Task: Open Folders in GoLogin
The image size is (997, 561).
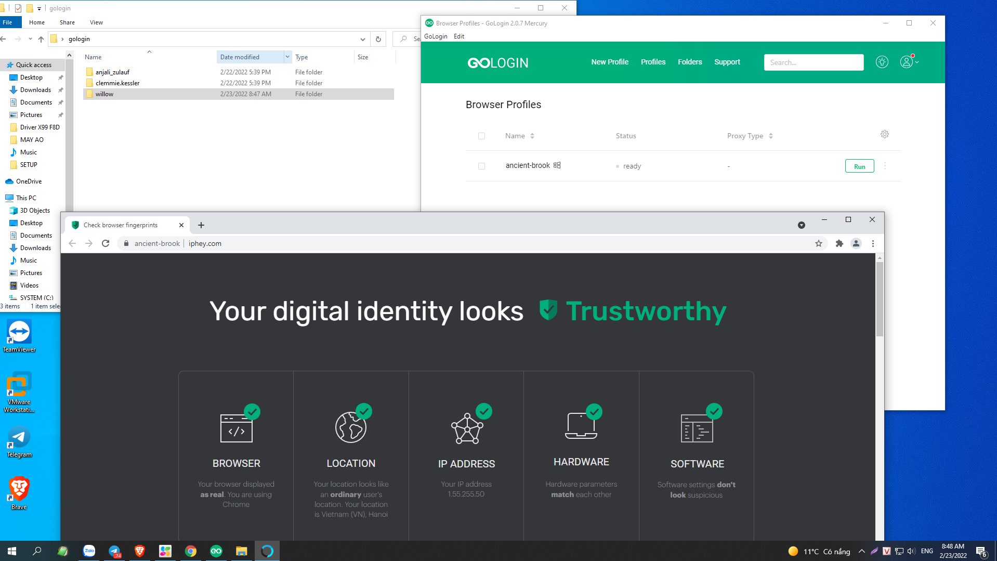Action: (x=690, y=62)
